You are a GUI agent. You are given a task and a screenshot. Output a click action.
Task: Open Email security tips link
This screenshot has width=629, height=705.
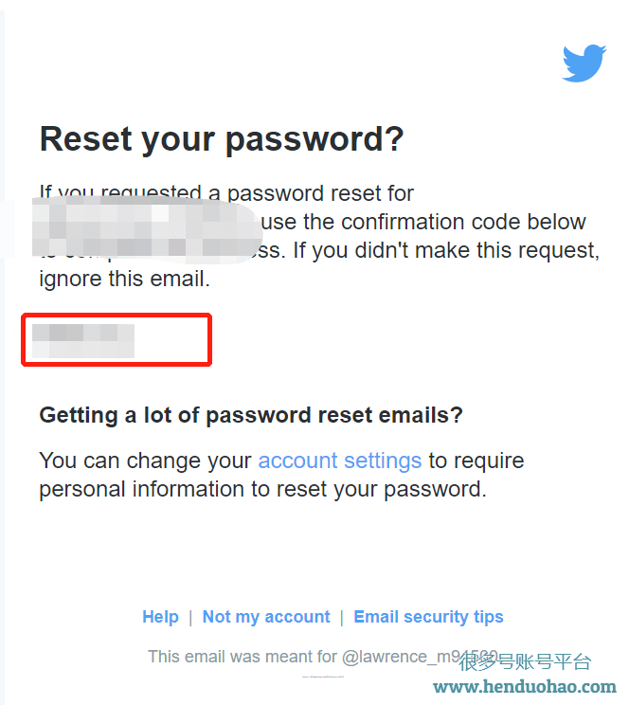tap(428, 617)
